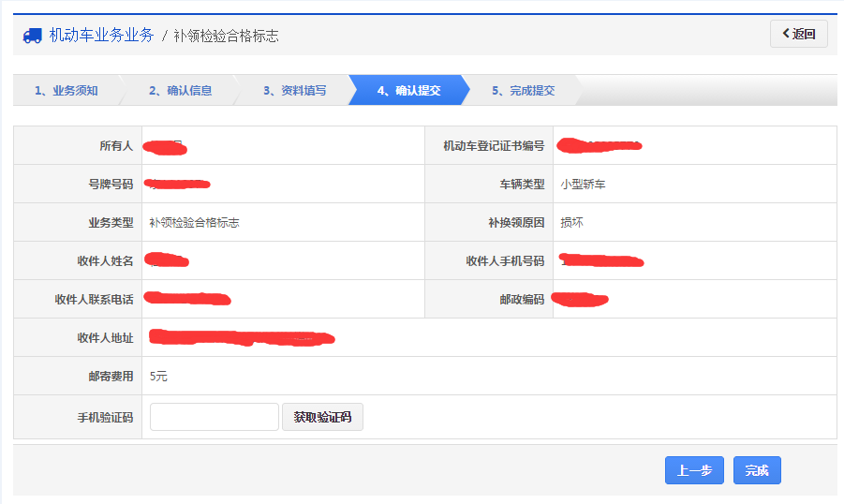Click 补领检验合格标志 in the breadcrumb title
The image size is (844, 504).
(226, 36)
